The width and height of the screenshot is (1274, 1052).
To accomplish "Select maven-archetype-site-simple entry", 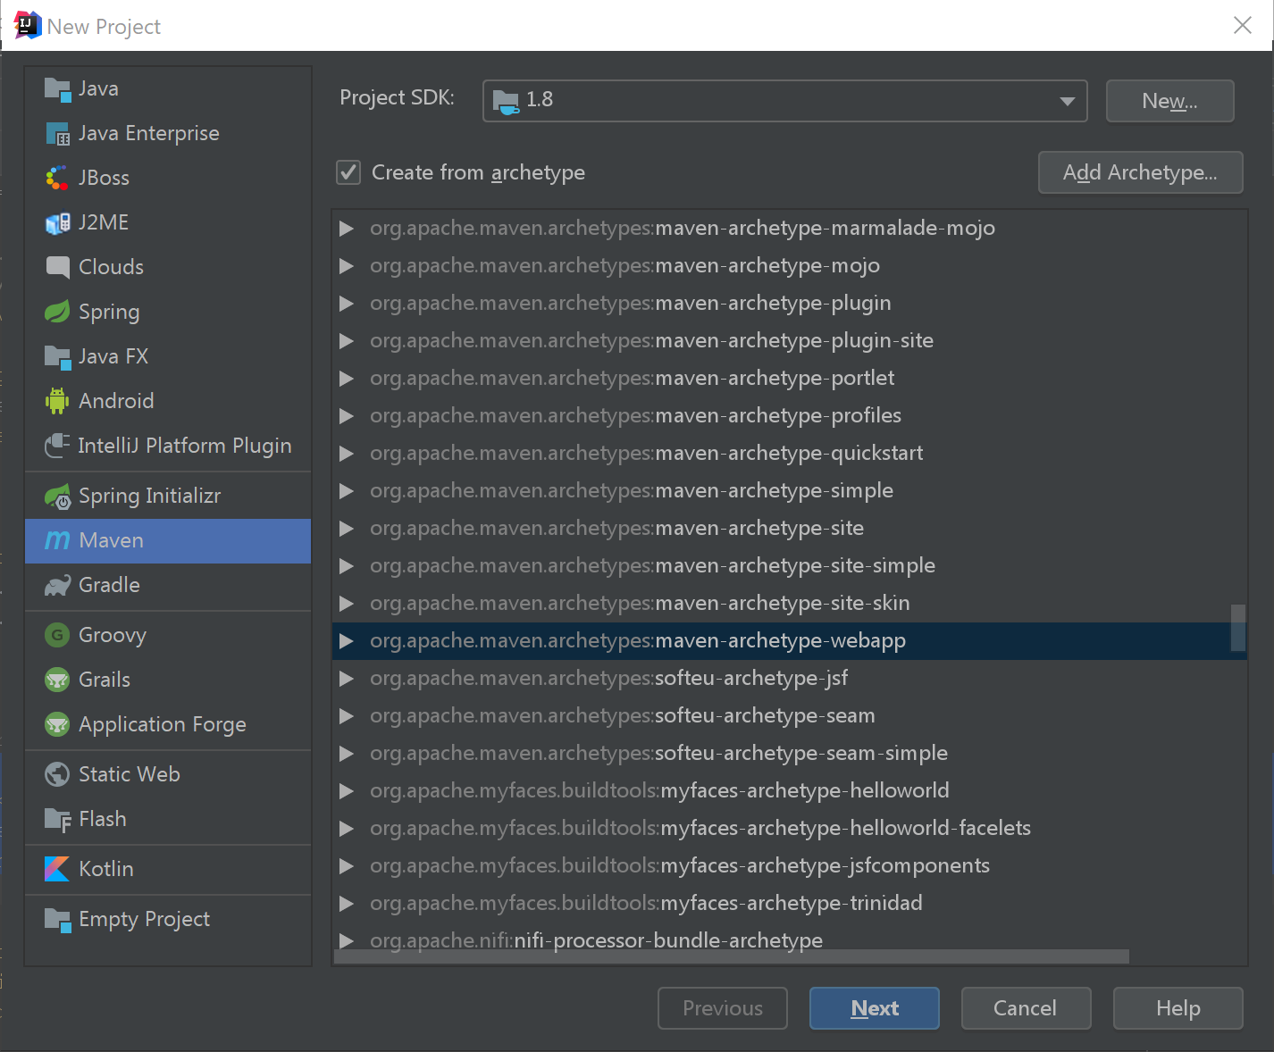I will [x=790, y=566].
